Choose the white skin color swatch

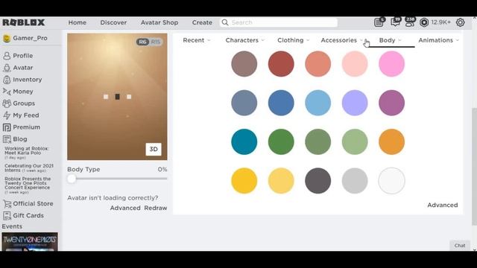click(x=391, y=181)
